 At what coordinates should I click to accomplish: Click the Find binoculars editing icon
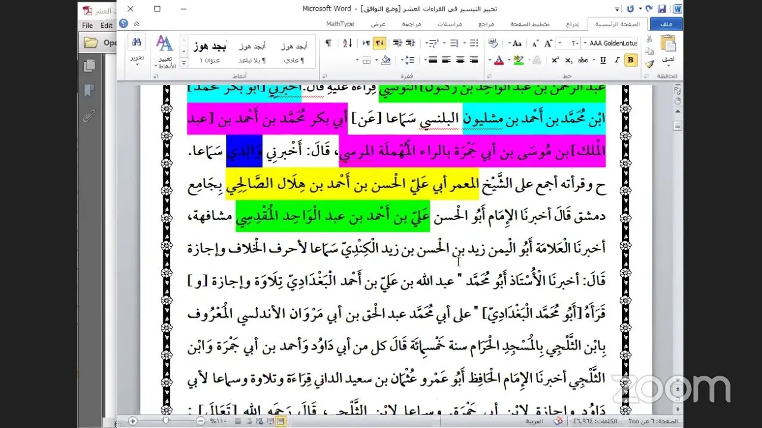tap(137, 43)
